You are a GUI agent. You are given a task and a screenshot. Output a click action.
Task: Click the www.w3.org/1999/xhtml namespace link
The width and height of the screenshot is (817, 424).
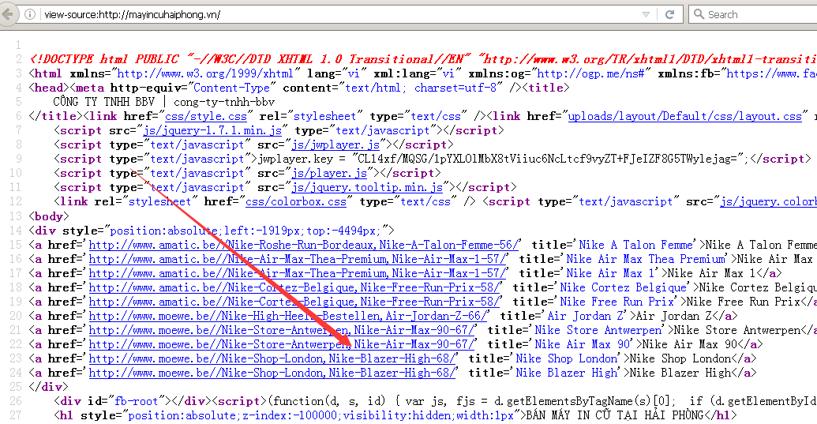click(205, 73)
